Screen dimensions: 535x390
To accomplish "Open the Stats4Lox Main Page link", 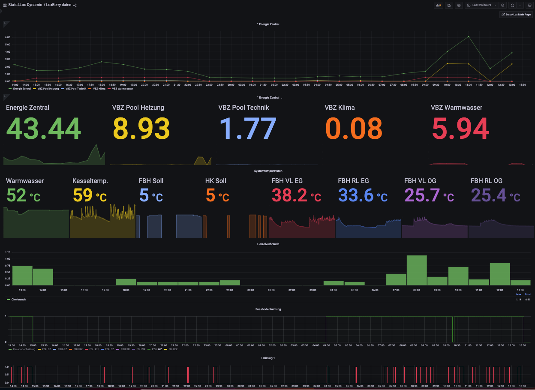I will click(516, 15).
